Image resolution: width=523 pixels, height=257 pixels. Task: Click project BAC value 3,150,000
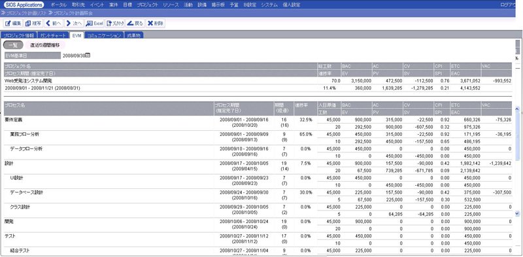(361, 81)
